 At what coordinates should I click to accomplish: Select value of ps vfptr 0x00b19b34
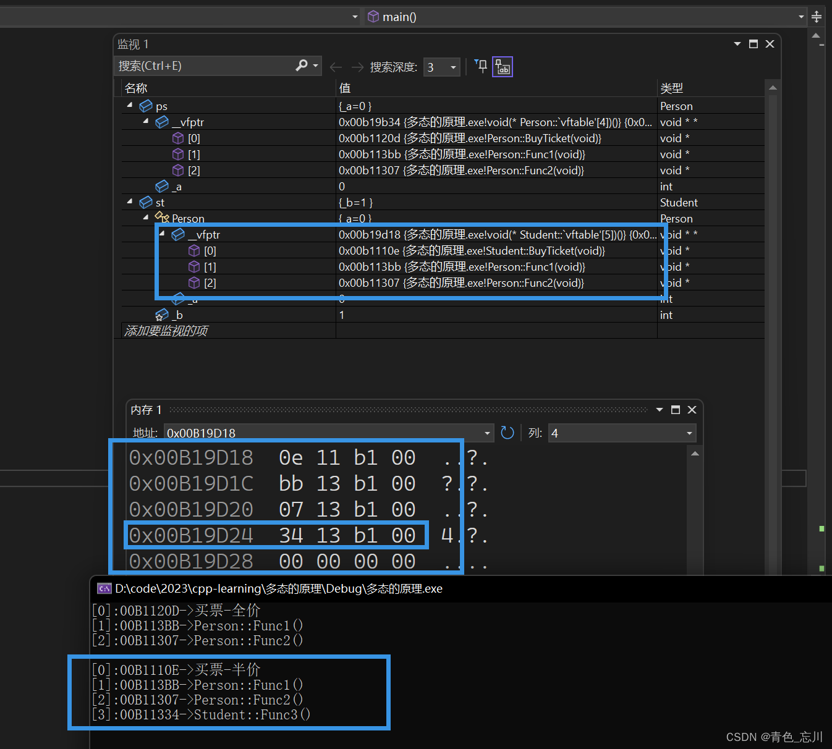point(495,122)
